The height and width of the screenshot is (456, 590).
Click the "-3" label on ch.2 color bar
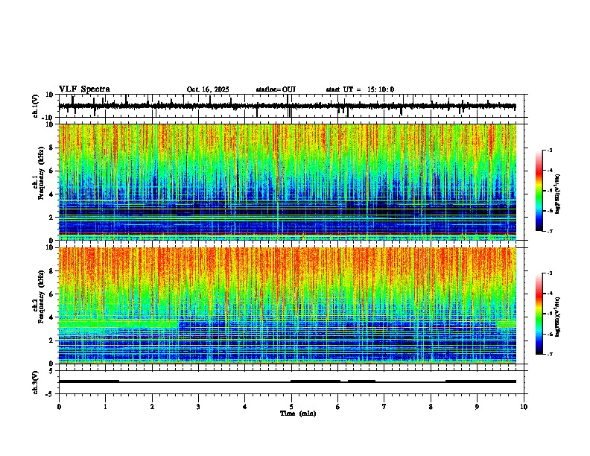click(x=550, y=273)
